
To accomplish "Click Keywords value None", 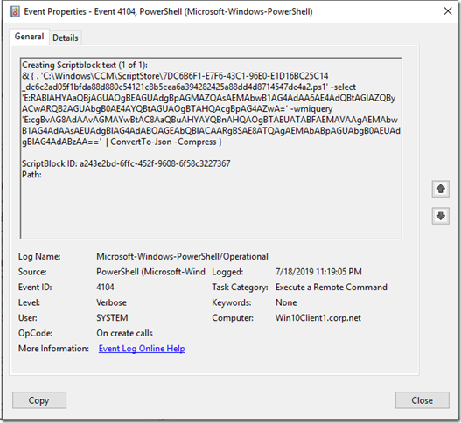I will point(286,302).
